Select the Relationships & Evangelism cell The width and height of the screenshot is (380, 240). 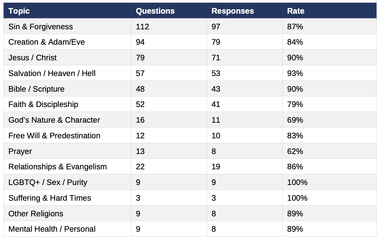[67, 166]
